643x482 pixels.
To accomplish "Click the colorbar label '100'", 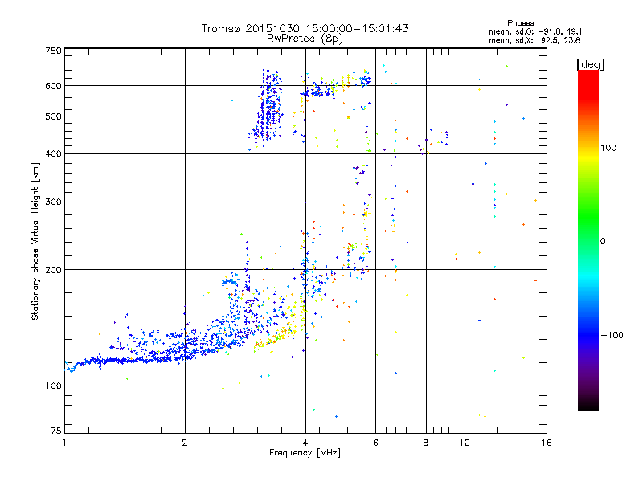I will pyautogui.click(x=608, y=148).
